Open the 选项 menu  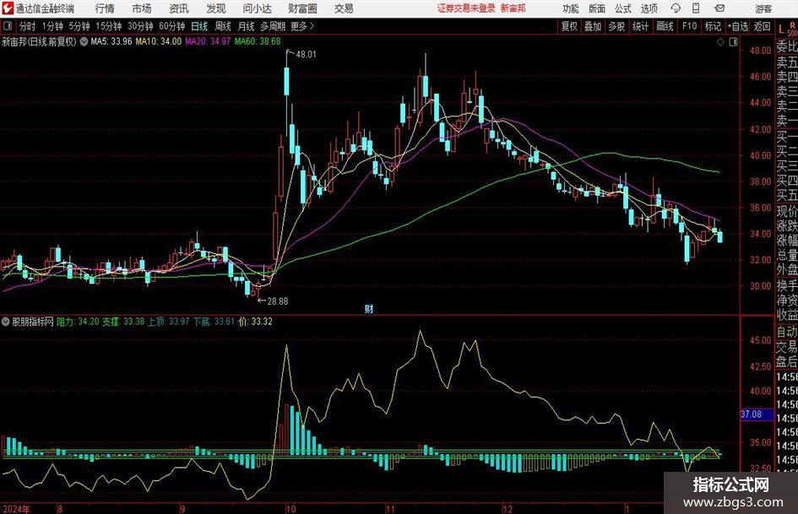pos(649,8)
